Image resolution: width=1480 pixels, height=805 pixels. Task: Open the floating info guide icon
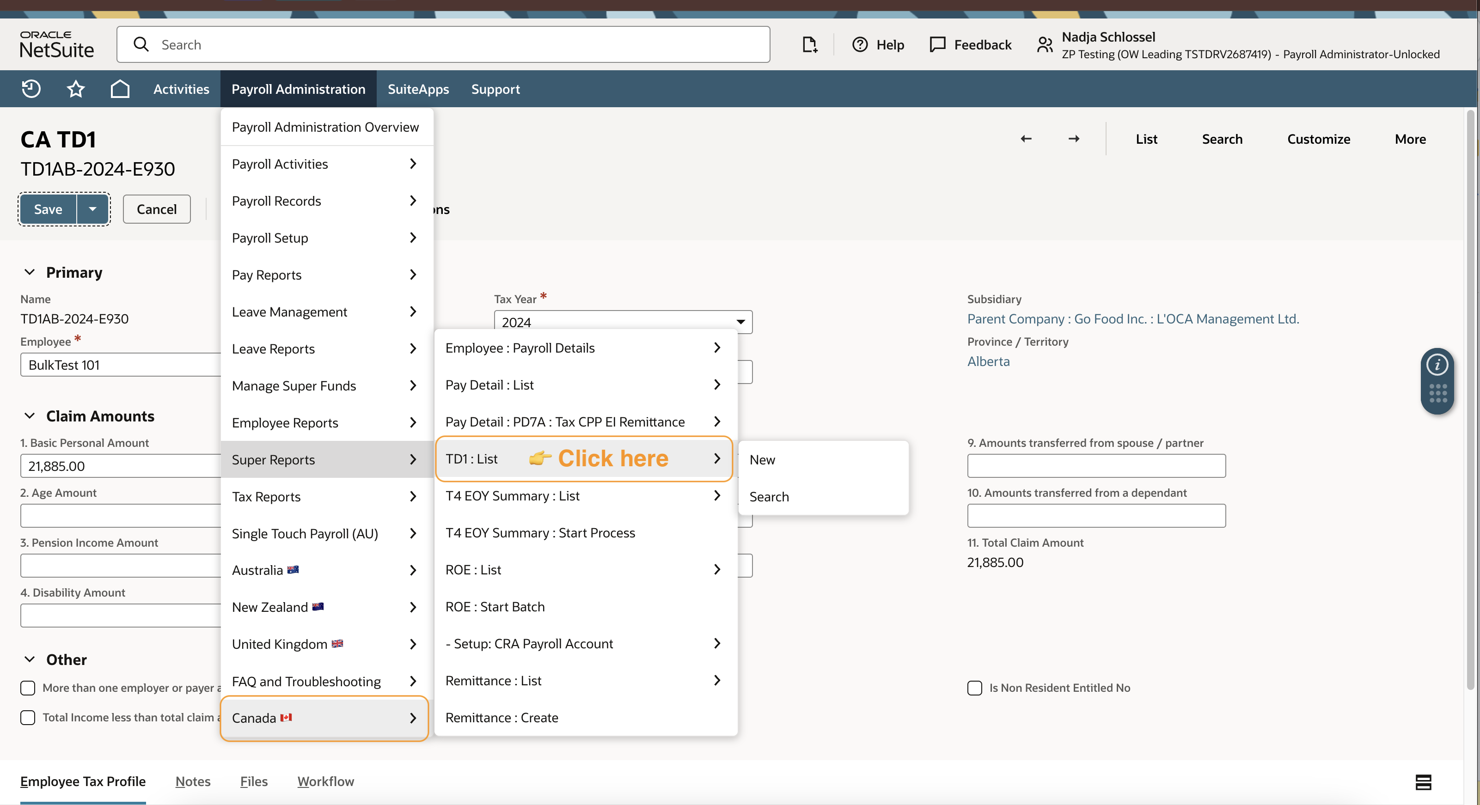tap(1437, 364)
